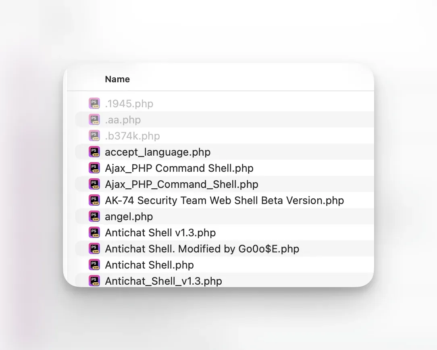Viewport: 437px width, 350px height.
Task: Click the PHP icon beside .b374k.php
Action: coord(94,135)
